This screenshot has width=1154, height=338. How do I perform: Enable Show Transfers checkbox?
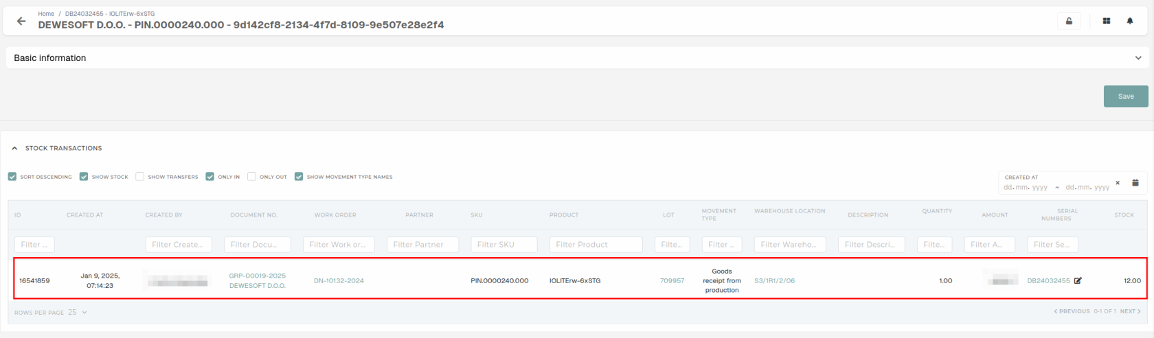click(140, 177)
